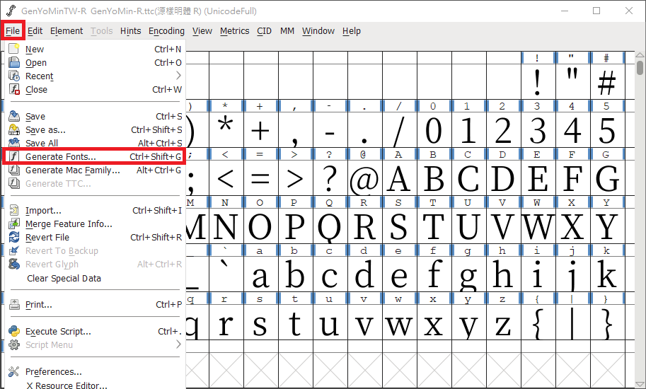
Task: Select the Import... menu entry
Action: coord(94,210)
